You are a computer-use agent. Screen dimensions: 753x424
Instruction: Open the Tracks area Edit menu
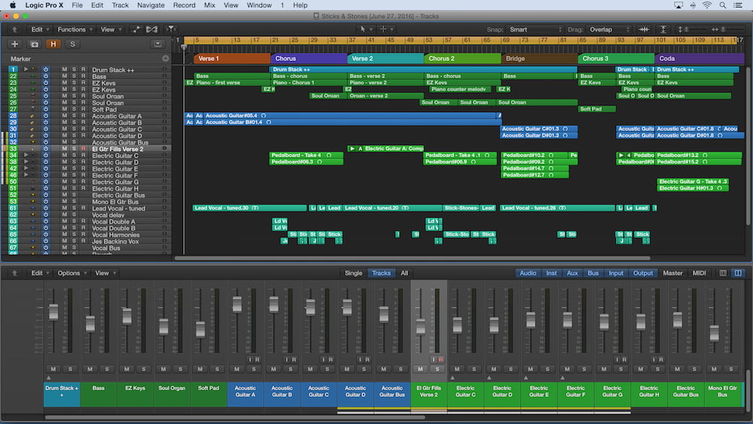40,29
